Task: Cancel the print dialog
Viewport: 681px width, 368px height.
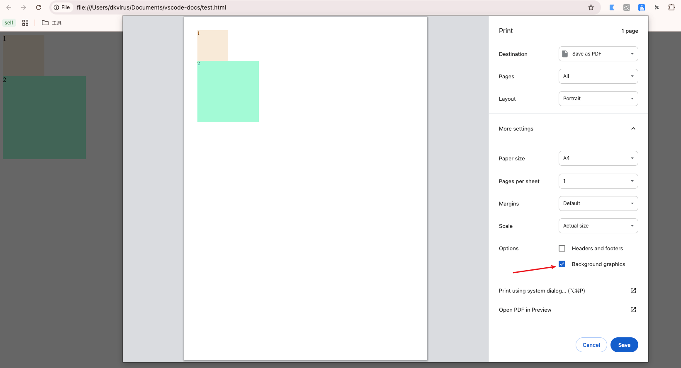Action: click(x=591, y=345)
